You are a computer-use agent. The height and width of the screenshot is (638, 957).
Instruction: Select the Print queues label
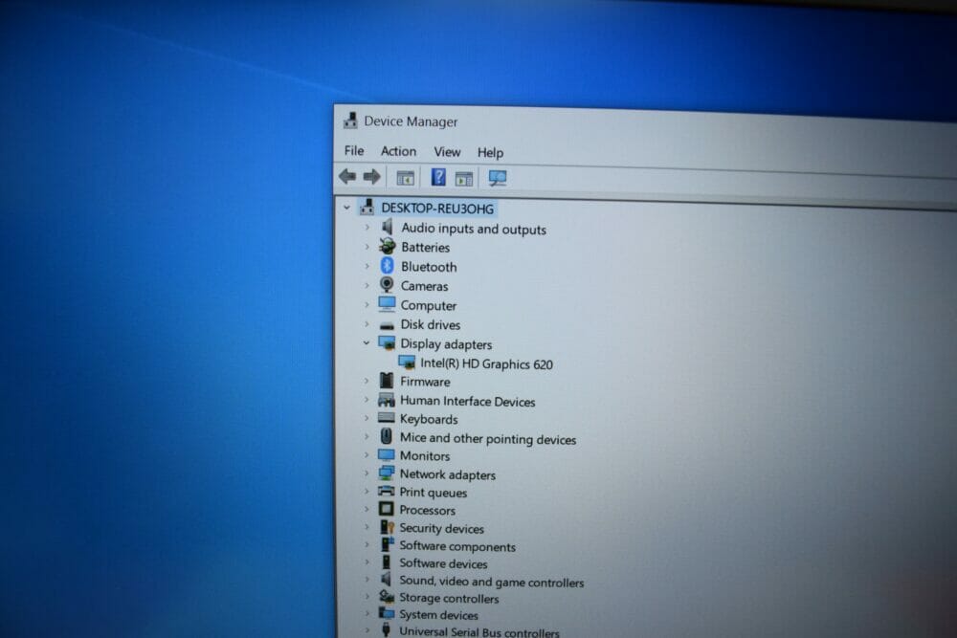(x=434, y=493)
